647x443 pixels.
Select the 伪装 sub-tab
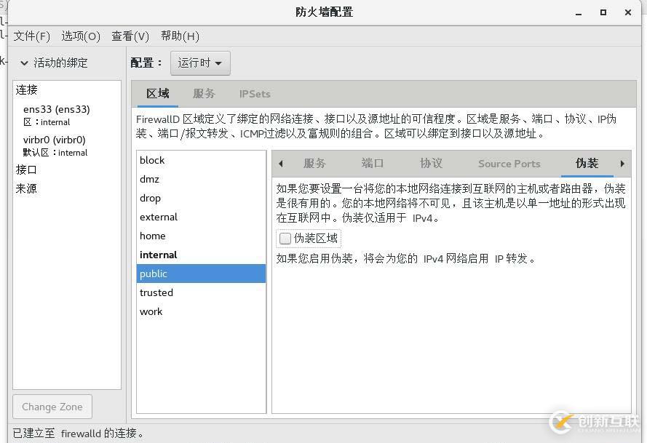[587, 164]
